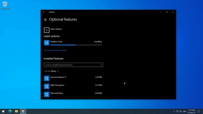Click the Graphics Tools name under Latest actions
Image resolution: width=203 pixels, height=114 pixels.
point(56,41)
